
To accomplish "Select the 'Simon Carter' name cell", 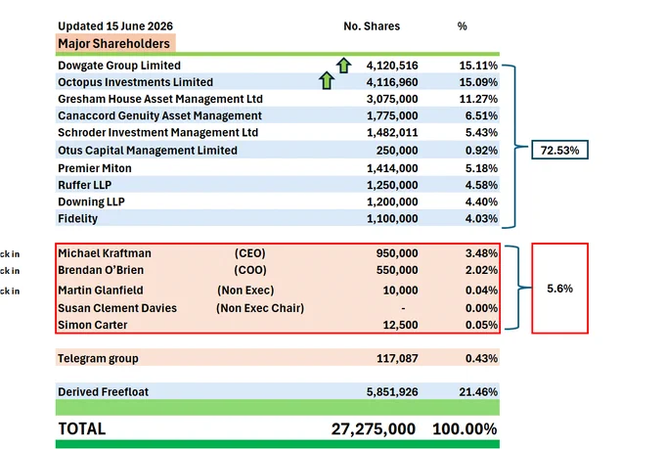I will (93, 325).
